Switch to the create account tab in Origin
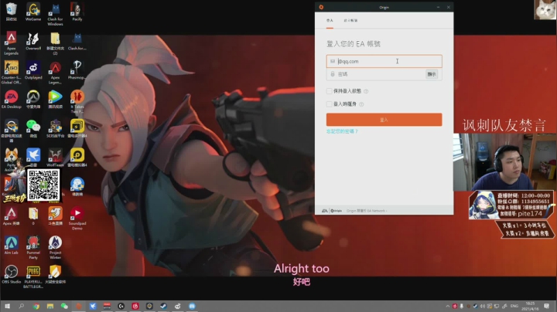The width and height of the screenshot is (557, 312). tap(350, 21)
